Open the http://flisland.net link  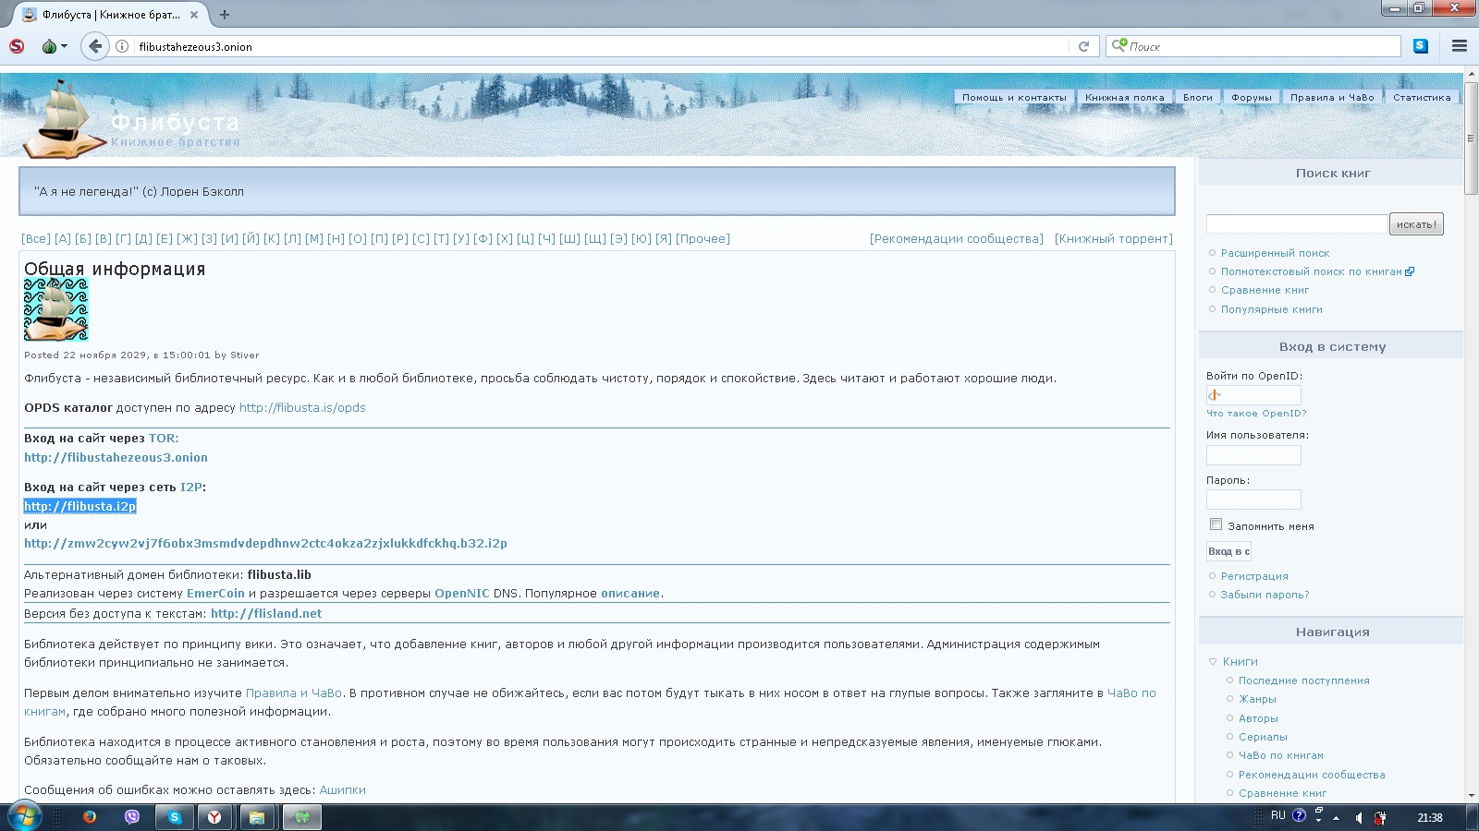point(266,613)
